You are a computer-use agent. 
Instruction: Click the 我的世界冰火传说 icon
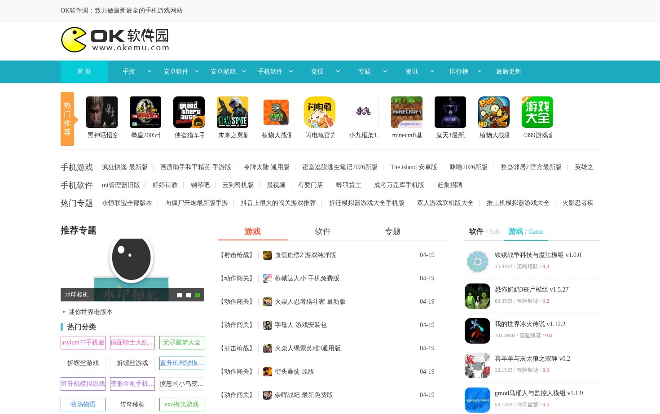[477, 331]
